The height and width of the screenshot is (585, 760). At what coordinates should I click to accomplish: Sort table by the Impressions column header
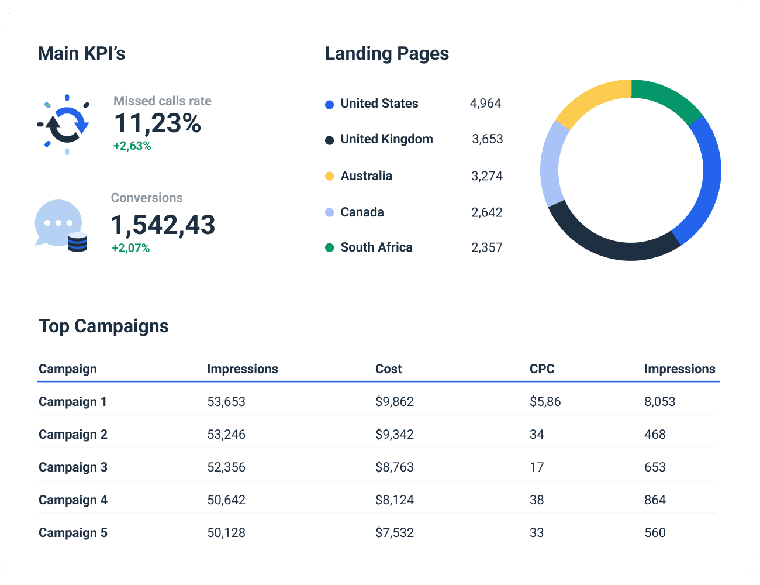pyautogui.click(x=243, y=369)
